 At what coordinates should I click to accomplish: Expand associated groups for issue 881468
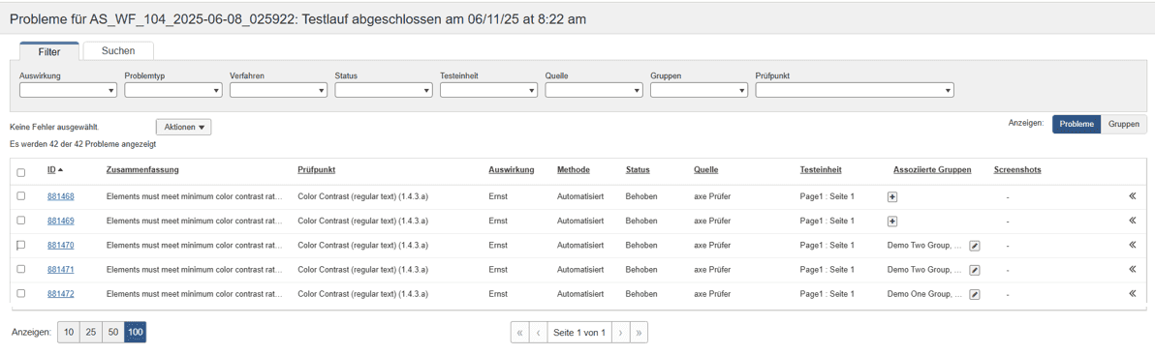click(891, 197)
